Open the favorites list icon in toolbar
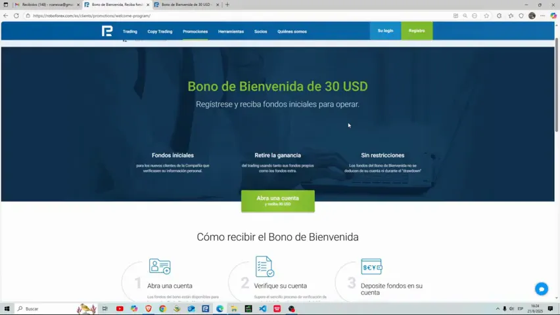Screen dimensions: 560x315 (511, 16)
